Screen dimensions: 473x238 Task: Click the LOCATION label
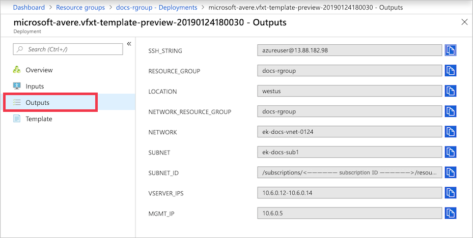point(162,92)
